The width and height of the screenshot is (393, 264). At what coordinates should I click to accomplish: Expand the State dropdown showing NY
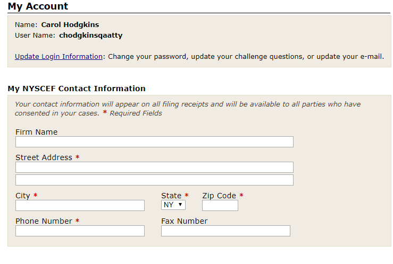point(173,205)
